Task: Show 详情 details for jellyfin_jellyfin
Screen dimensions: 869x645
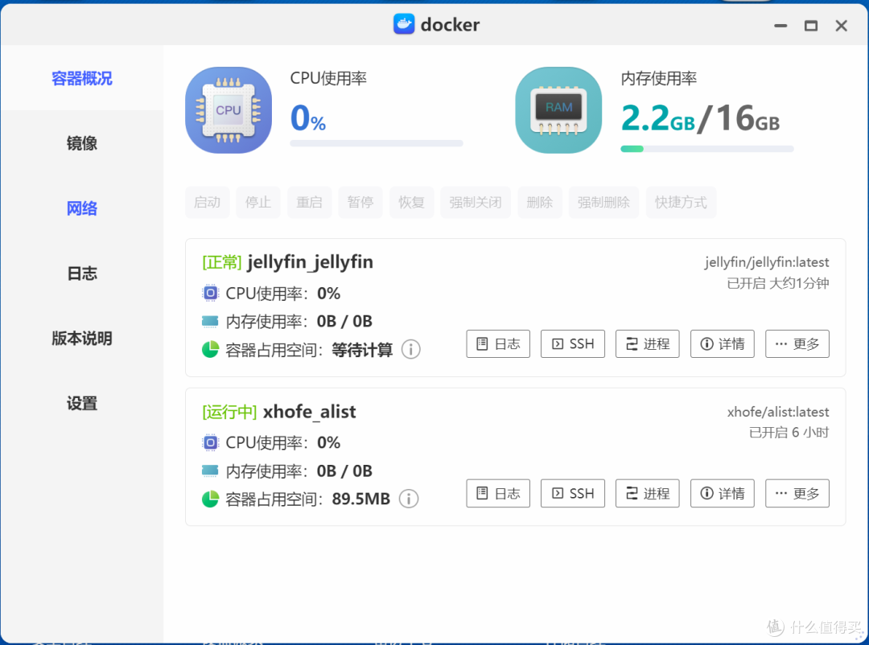Action: pyautogui.click(x=722, y=344)
